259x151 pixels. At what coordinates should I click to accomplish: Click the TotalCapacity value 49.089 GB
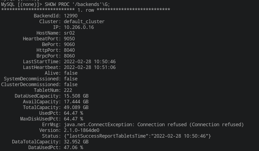pyautogui.click(x=76, y=107)
